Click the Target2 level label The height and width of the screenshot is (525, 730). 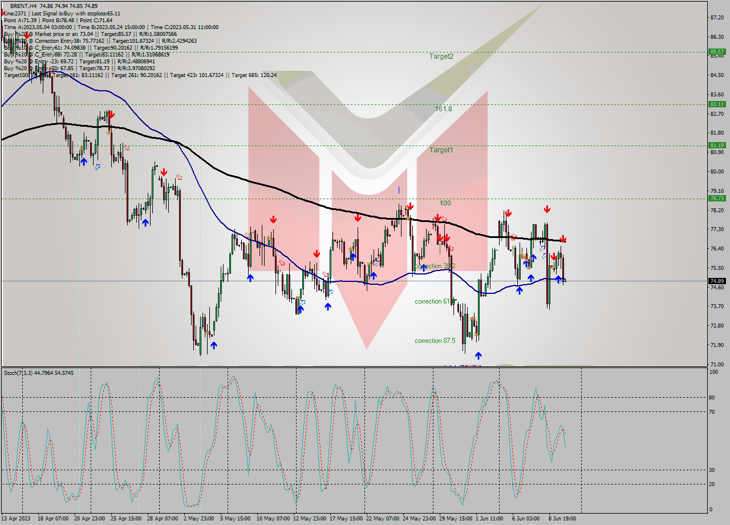click(x=441, y=56)
